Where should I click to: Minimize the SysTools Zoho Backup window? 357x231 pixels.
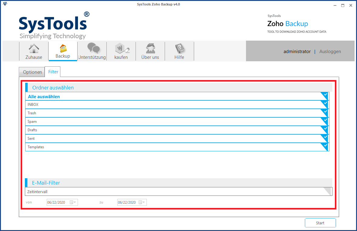click(x=335, y=5)
